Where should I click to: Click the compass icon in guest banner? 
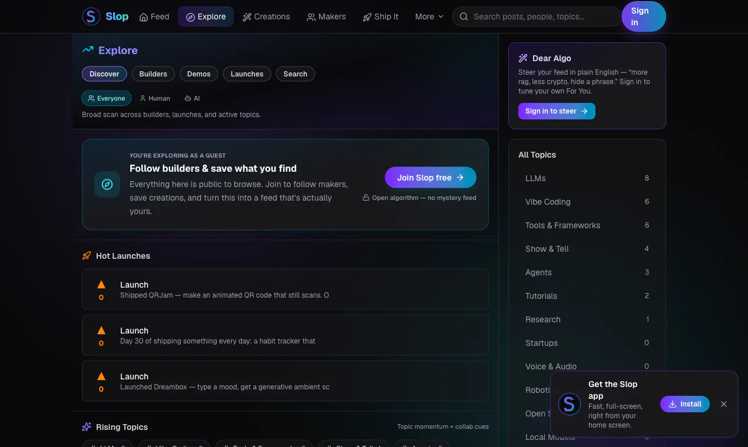click(x=107, y=185)
